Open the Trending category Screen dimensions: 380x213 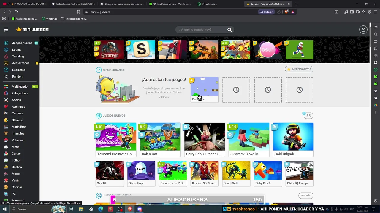18,56
